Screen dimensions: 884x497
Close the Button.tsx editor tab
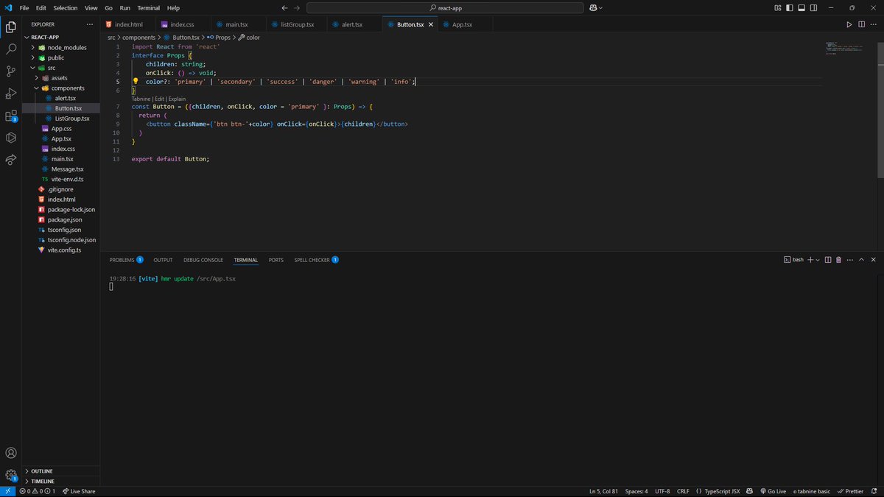431,24
